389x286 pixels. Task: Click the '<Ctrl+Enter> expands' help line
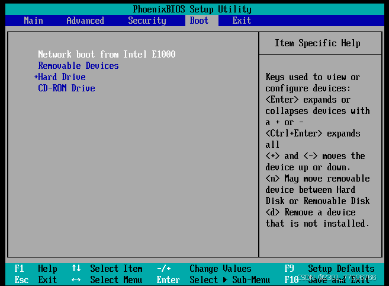pos(313,134)
